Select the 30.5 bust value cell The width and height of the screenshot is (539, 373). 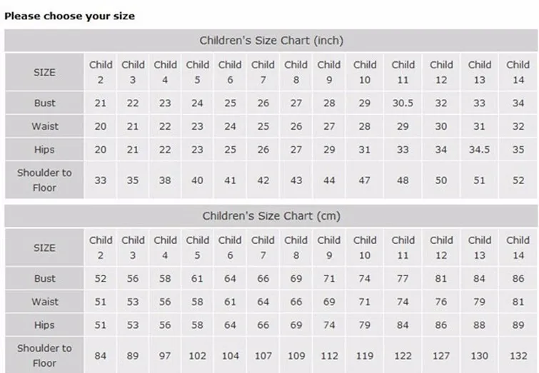pos(403,103)
